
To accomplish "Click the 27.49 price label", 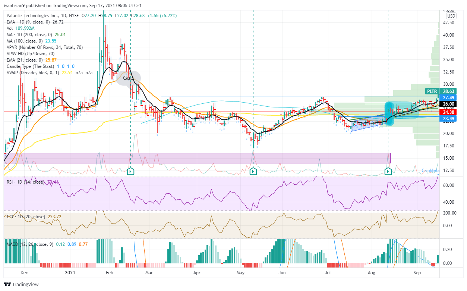I will (x=448, y=97).
